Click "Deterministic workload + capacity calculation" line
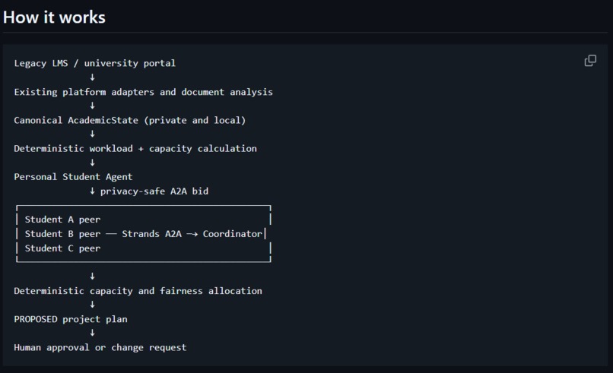The image size is (613, 373). 135,148
